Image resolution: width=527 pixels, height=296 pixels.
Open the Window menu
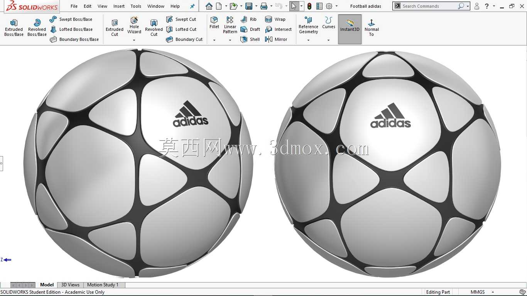coord(156,6)
